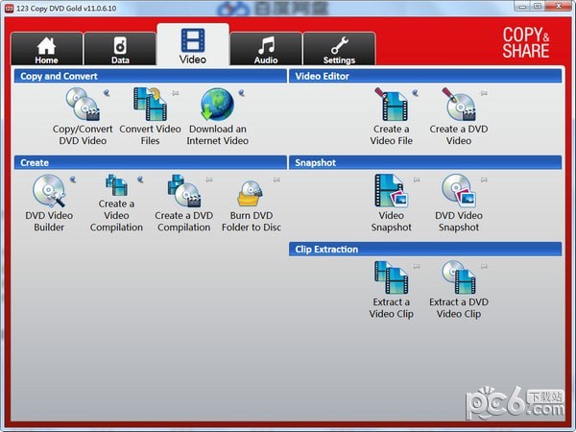
Task: Pin Burn DVD Folder to Disc
Action: [276, 180]
